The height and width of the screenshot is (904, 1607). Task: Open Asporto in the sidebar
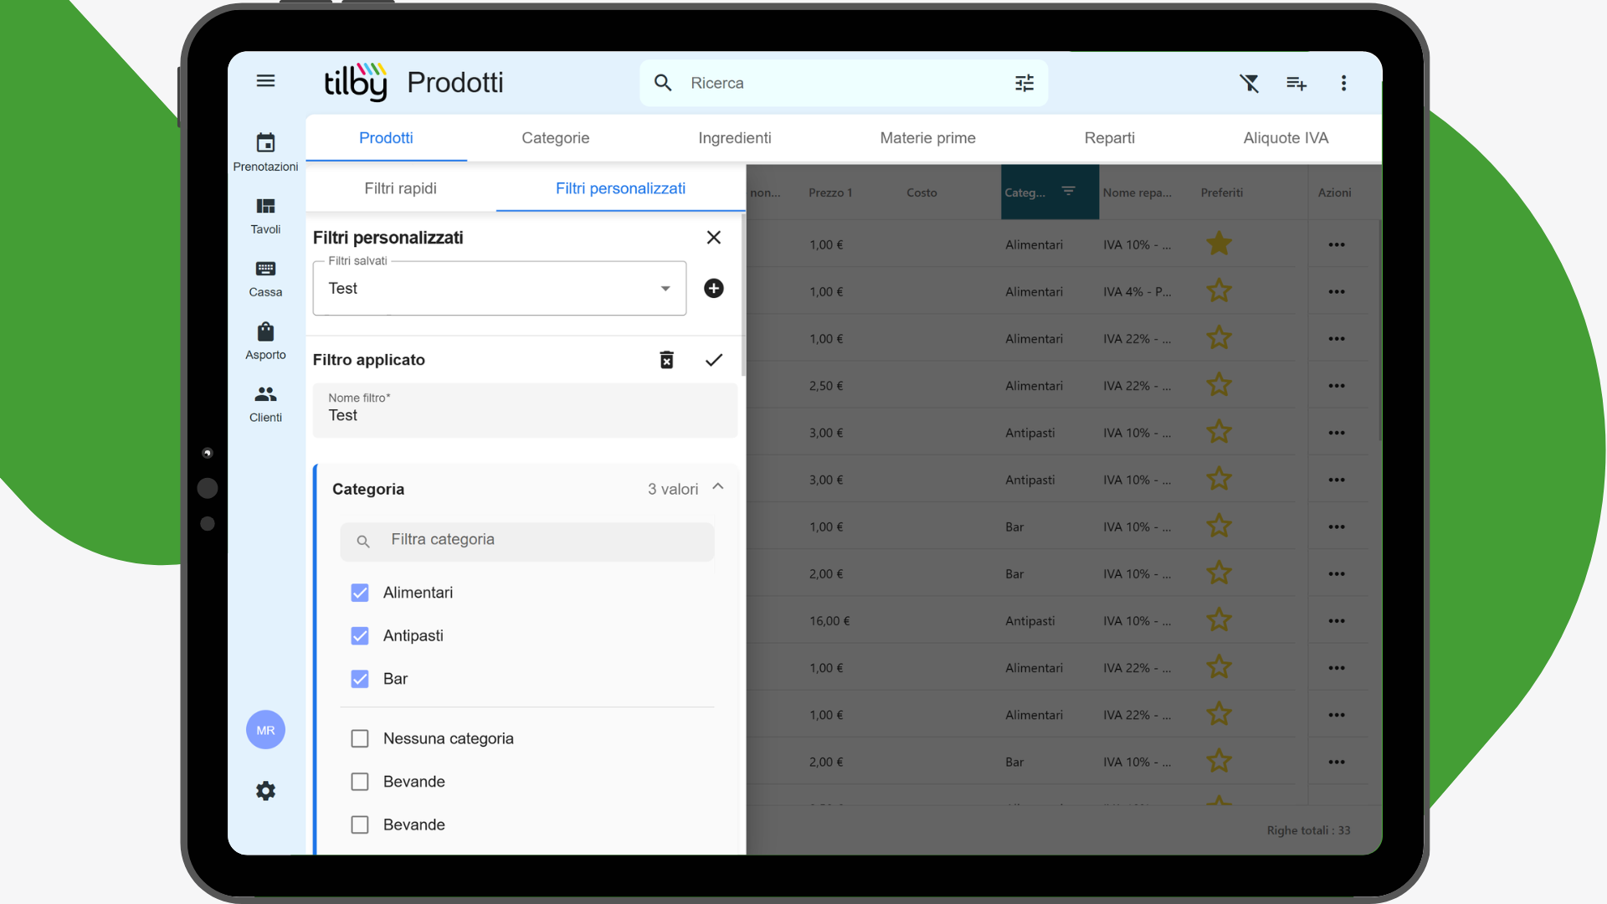(265, 342)
